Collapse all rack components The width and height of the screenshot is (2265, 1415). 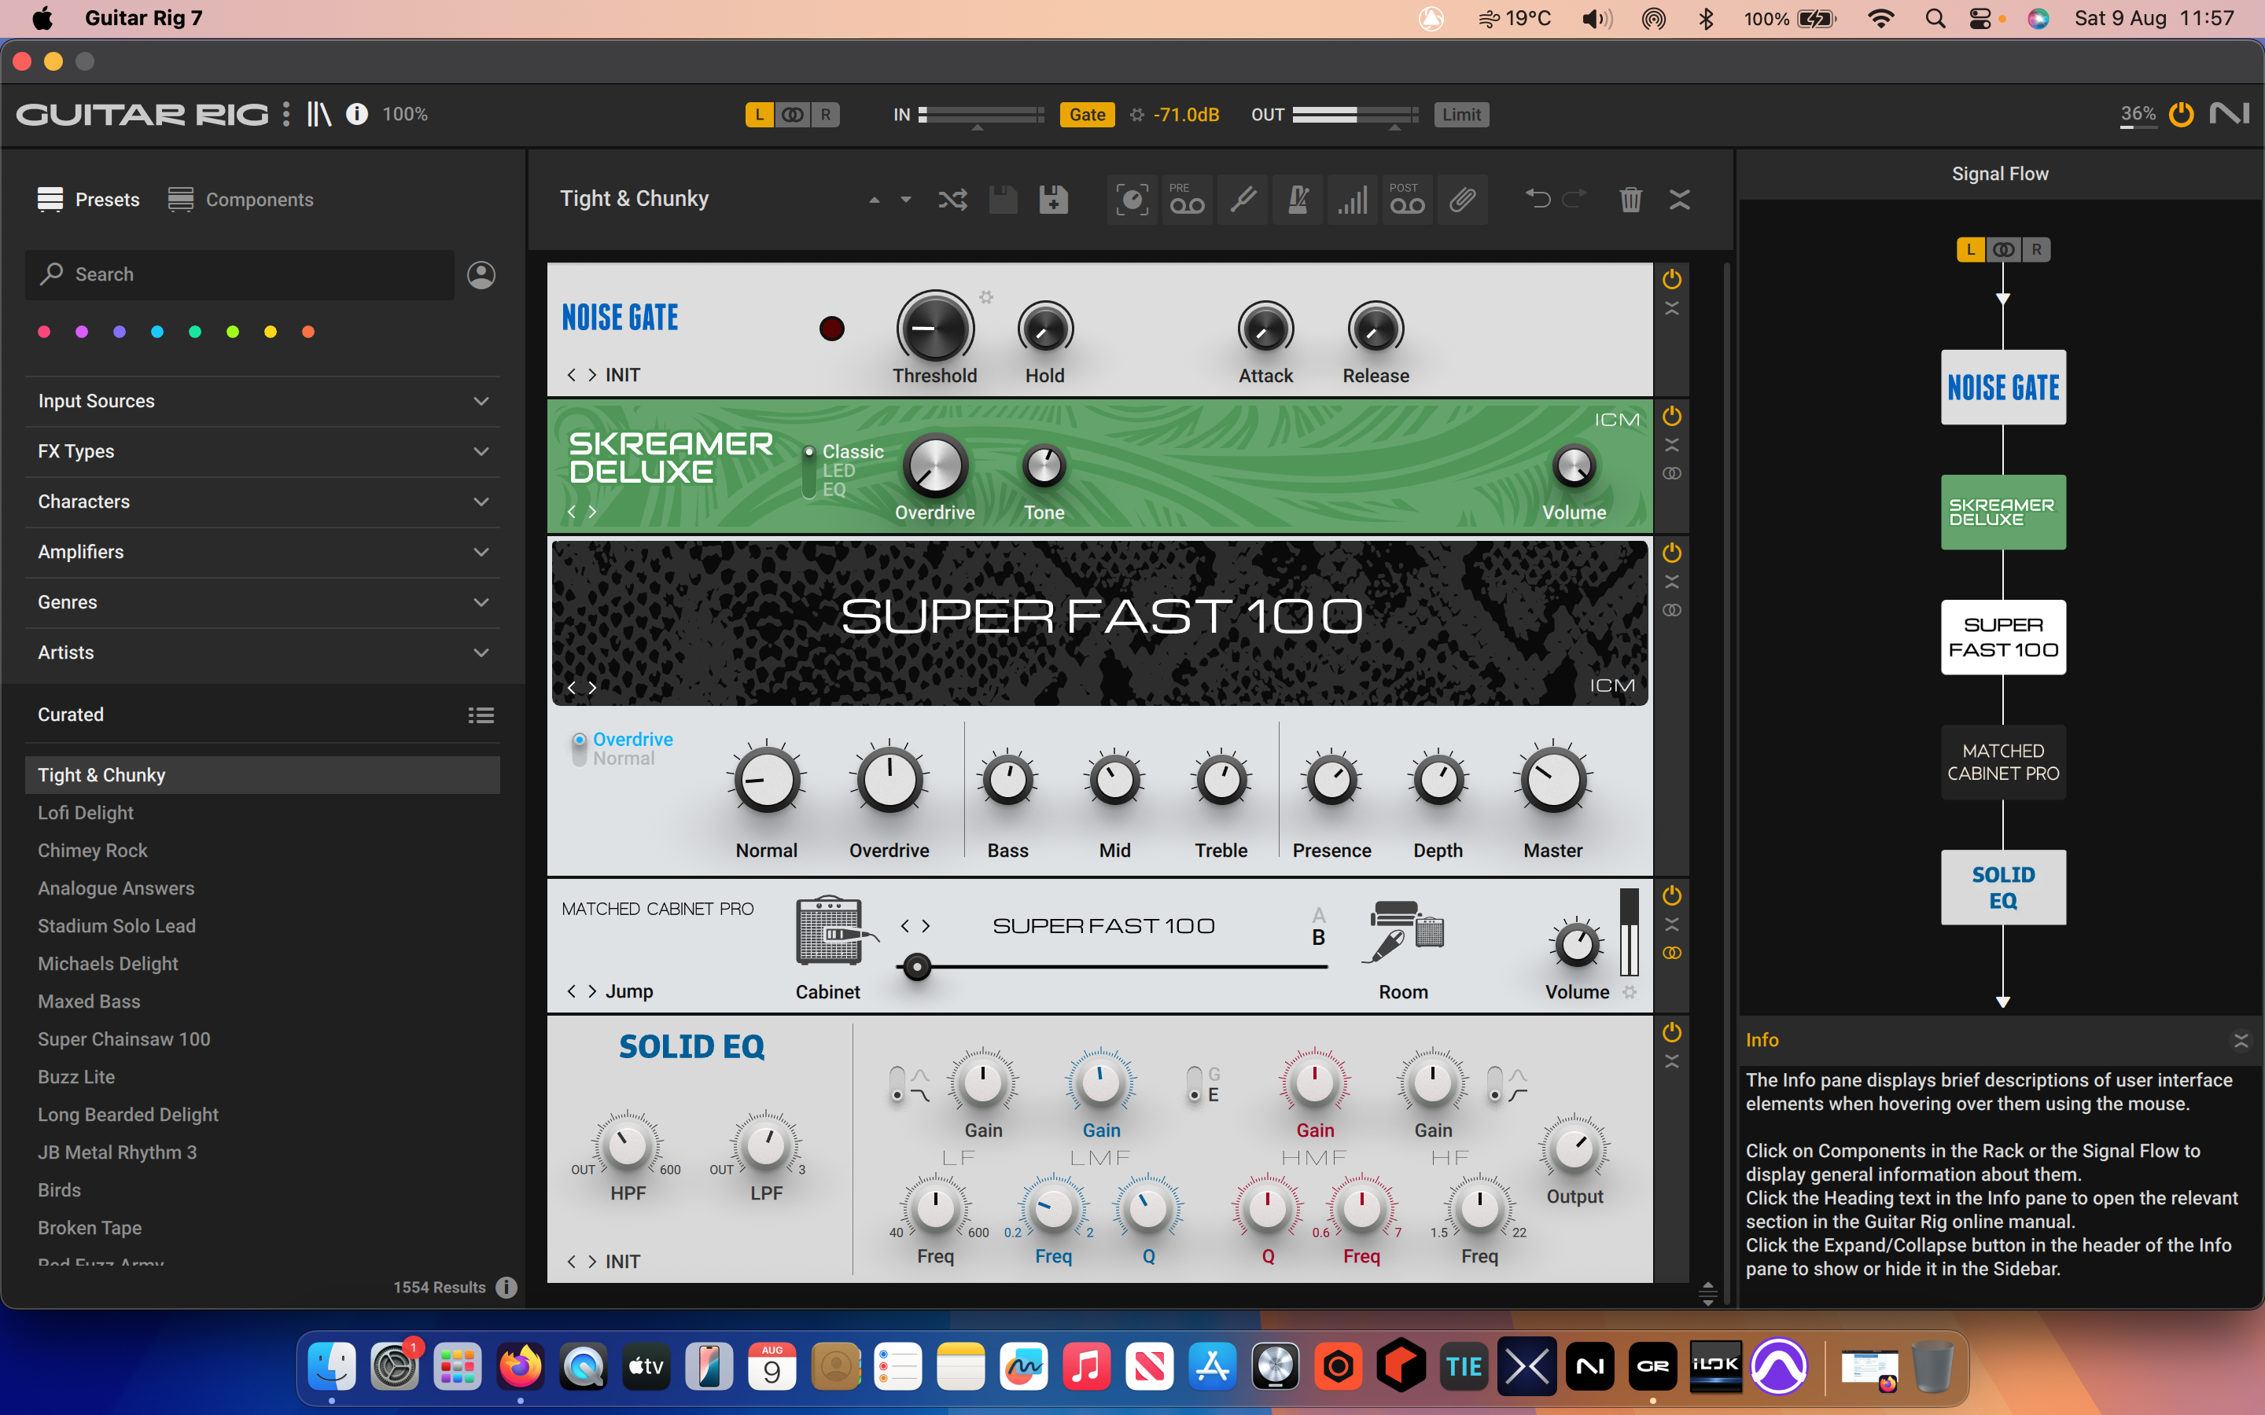coord(1680,200)
